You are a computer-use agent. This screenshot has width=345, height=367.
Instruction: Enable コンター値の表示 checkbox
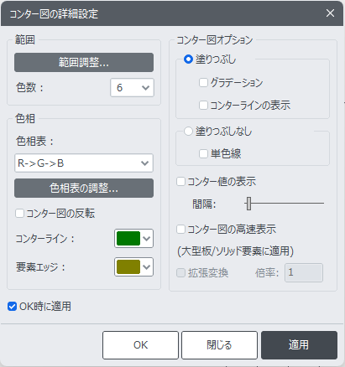[x=181, y=182]
